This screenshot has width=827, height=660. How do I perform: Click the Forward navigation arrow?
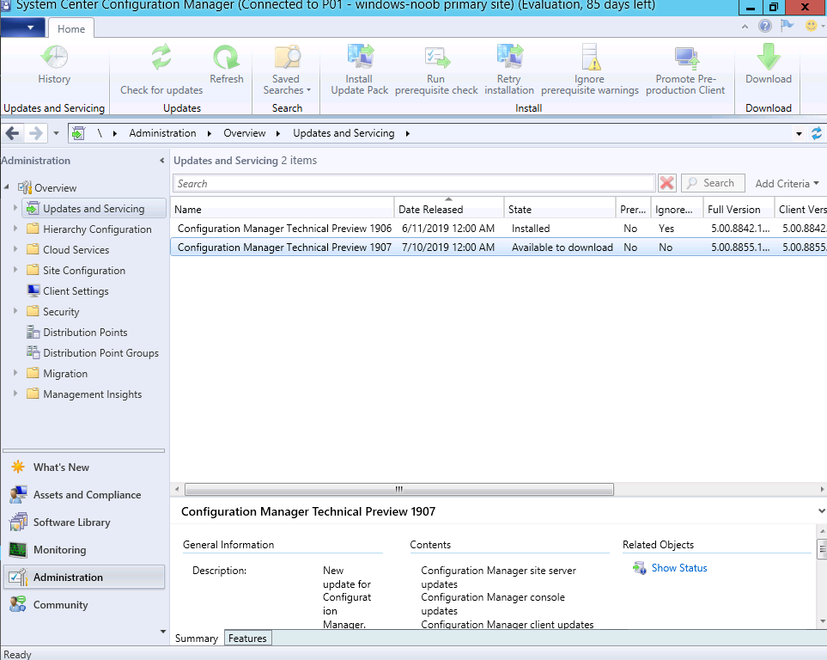coord(35,133)
